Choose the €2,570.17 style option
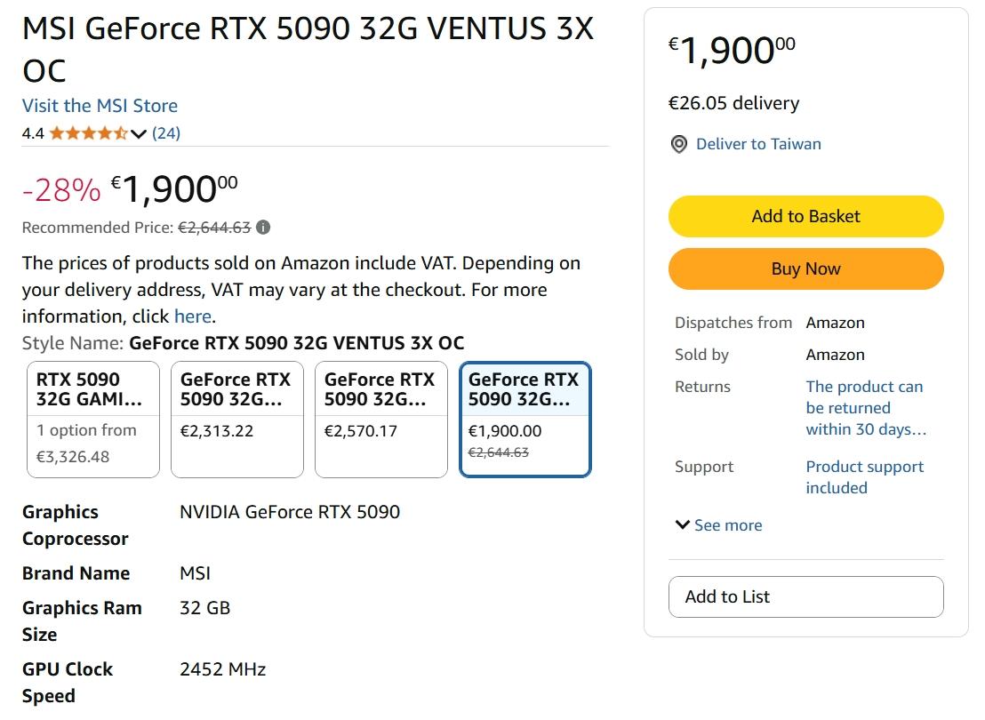Image resolution: width=985 pixels, height=720 pixels. 381,419
